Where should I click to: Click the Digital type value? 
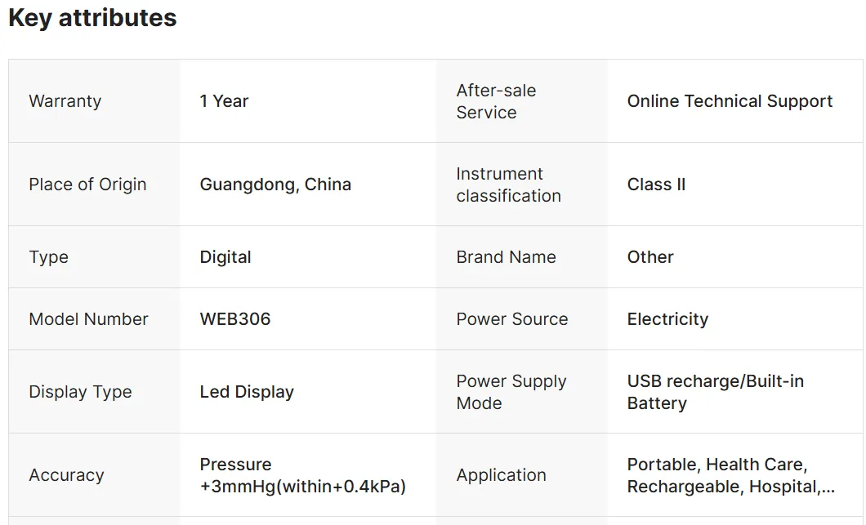(x=225, y=257)
